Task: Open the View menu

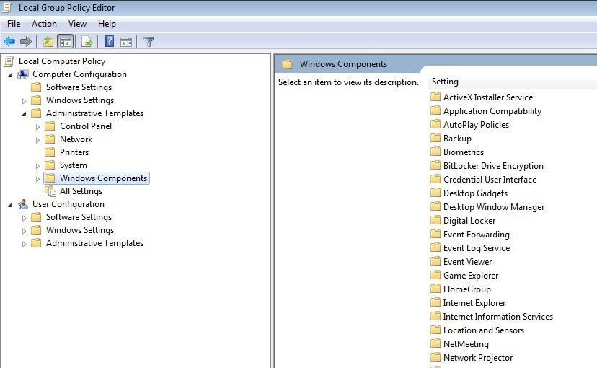Action: (x=77, y=24)
